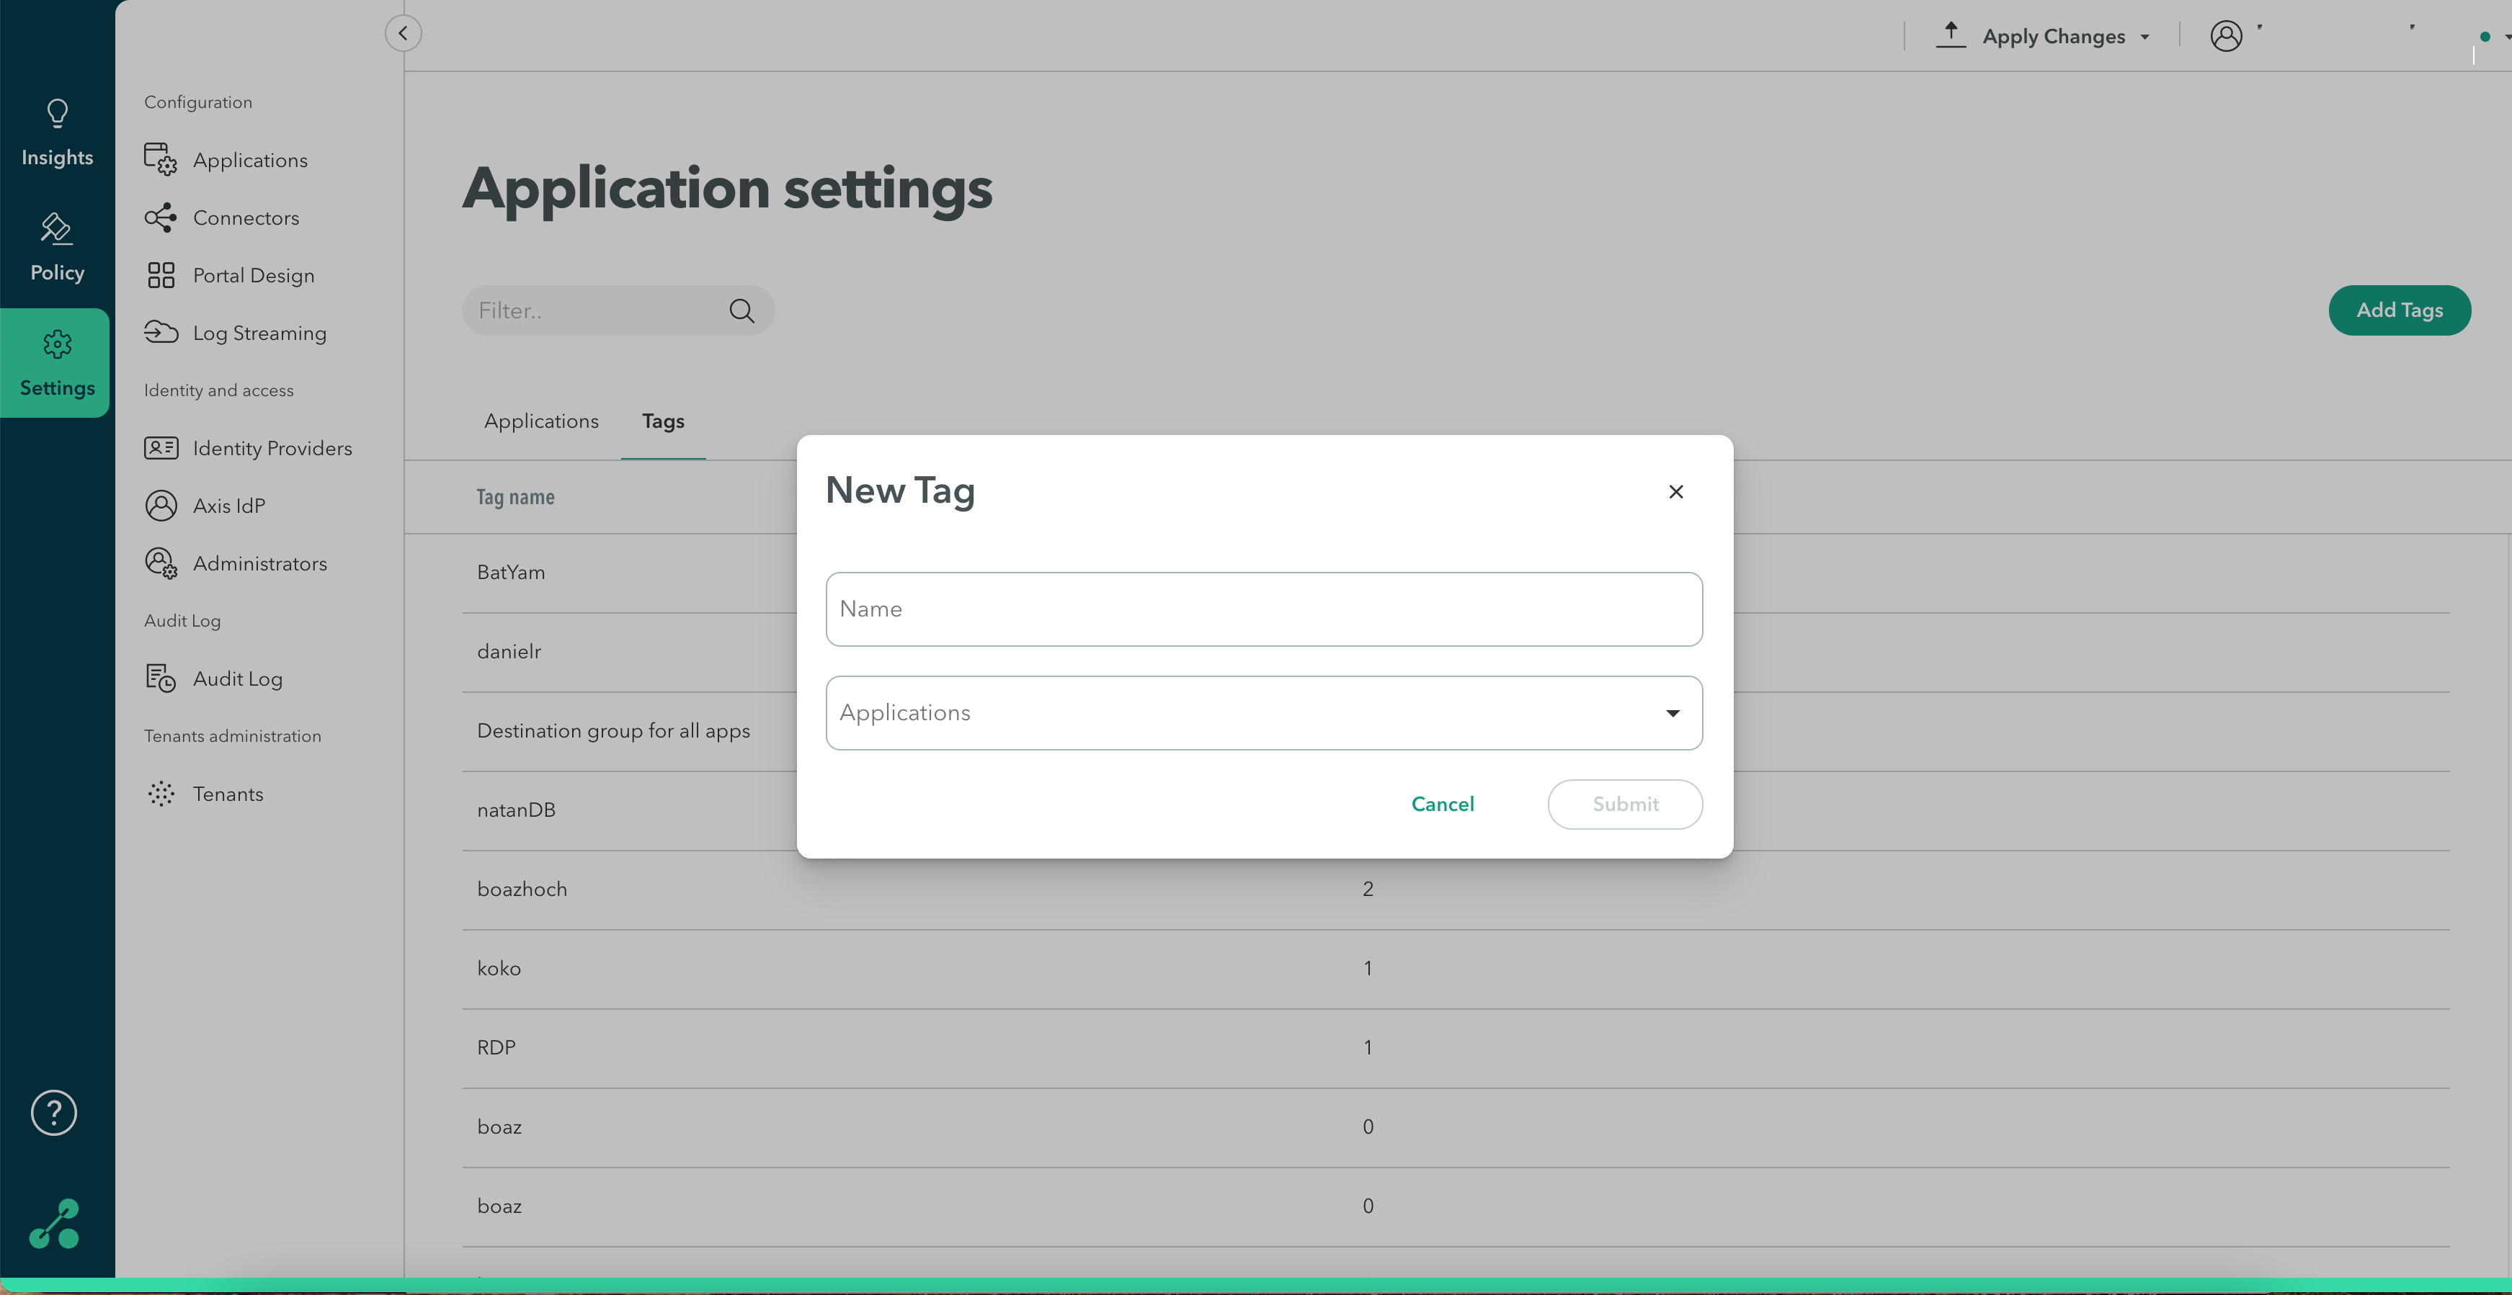
Task: Open the Insights section
Action: [56, 133]
